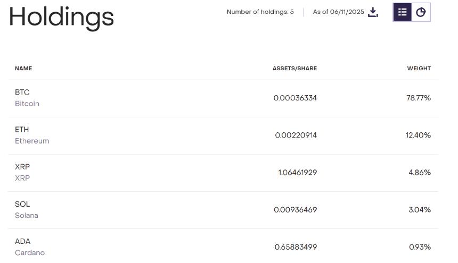Click the ASSETS/SHARE column header
Screen dimensions: 458x263
295,69
